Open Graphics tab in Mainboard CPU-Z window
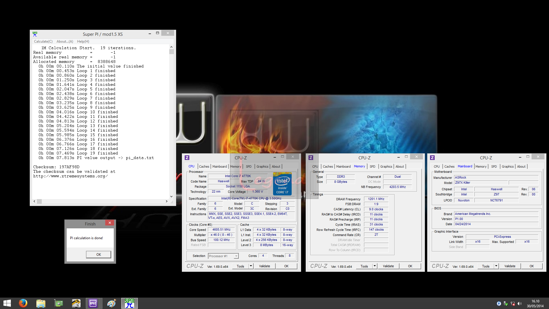 (508, 167)
